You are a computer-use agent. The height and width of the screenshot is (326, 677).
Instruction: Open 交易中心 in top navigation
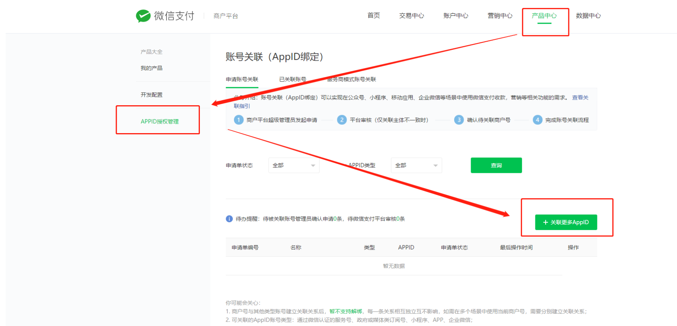tap(411, 16)
